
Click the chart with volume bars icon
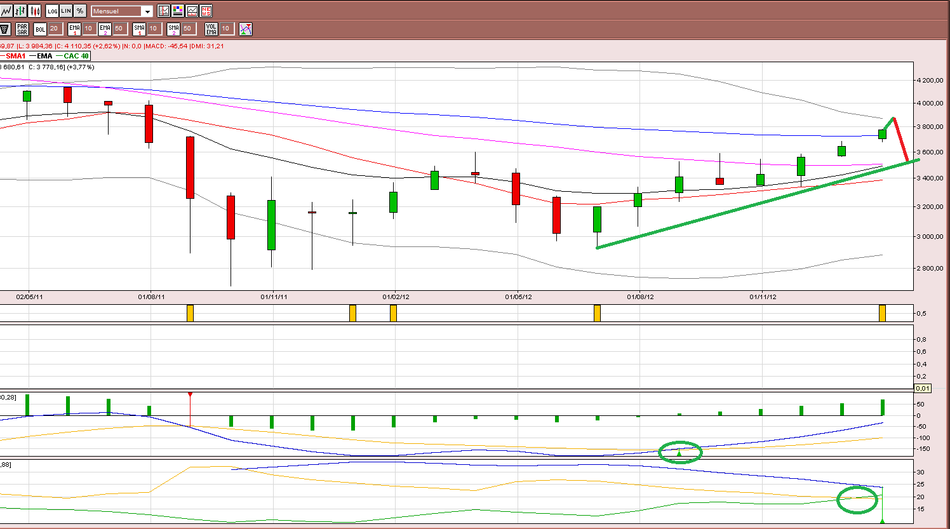coord(192,11)
